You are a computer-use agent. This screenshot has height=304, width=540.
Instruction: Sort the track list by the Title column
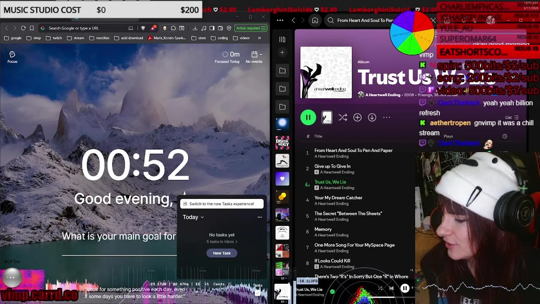tap(318, 136)
